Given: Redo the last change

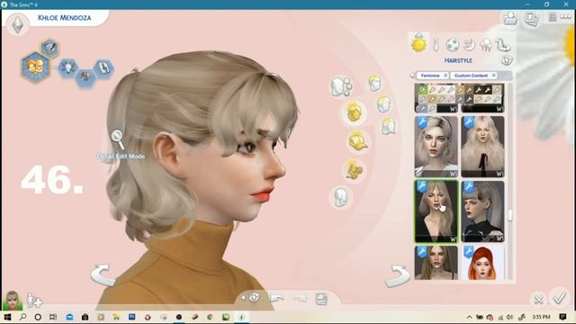Looking at the screenshot, I should tap(300, 298).
